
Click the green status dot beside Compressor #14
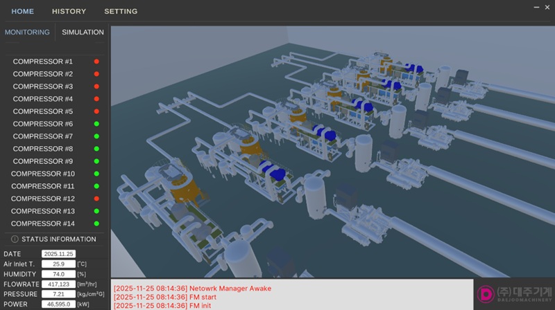[x=96, y=224]
